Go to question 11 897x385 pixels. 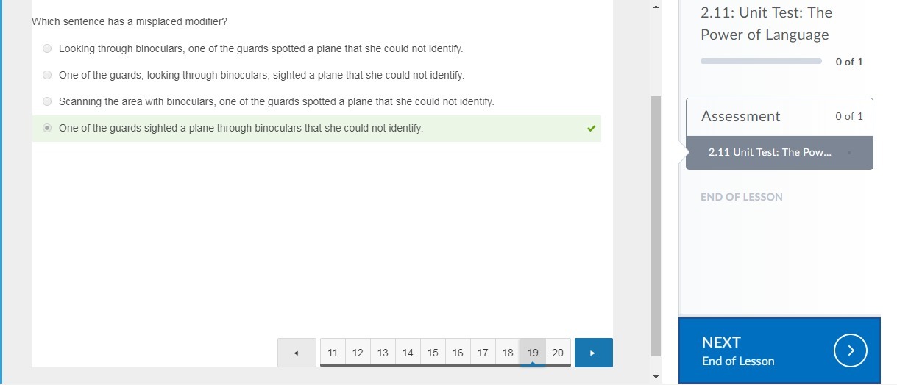pos(333,353)
